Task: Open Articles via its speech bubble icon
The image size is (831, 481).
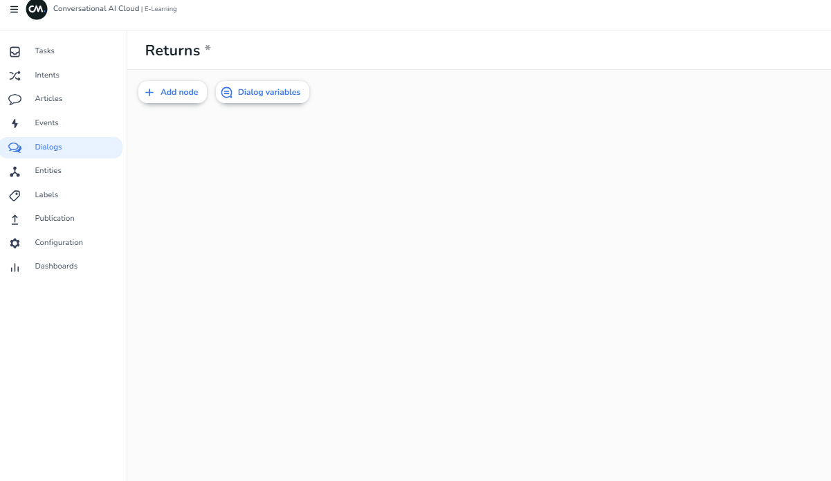Action: point(15,98)
